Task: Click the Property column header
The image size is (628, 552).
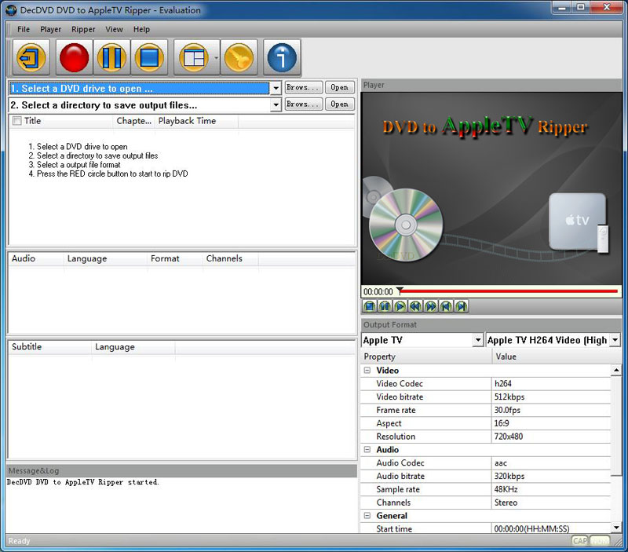Action: point(426,356)
